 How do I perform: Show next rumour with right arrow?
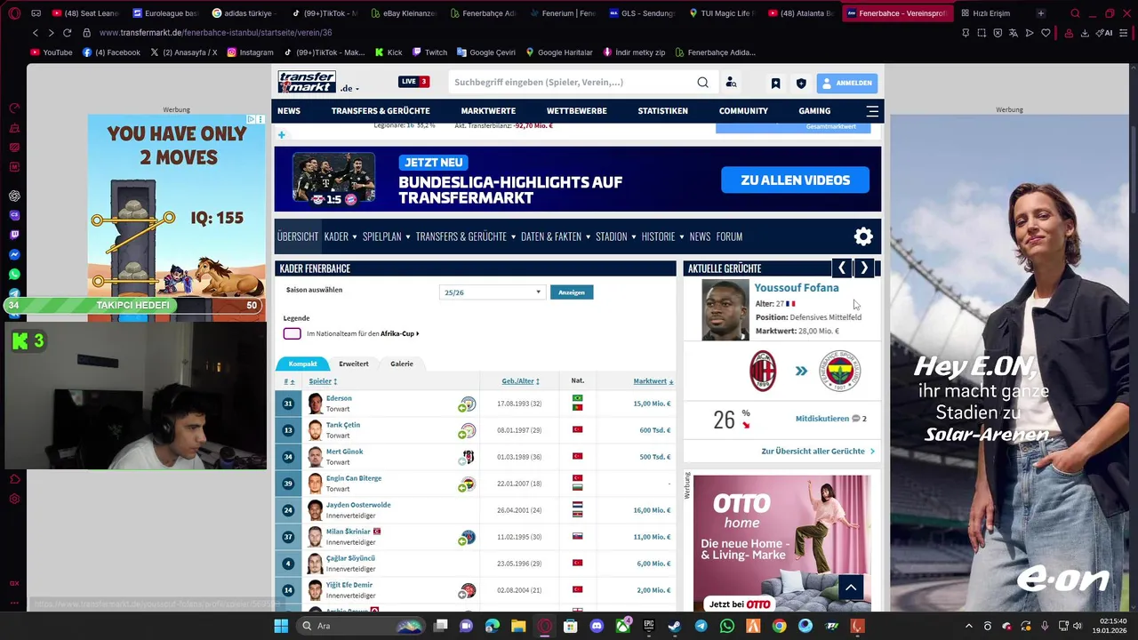click(864, 268)
